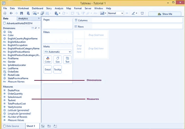The image size is (185, 129).
Task: Expand the auto updates dropdown arrow
Action: click(x=59, y=13)
